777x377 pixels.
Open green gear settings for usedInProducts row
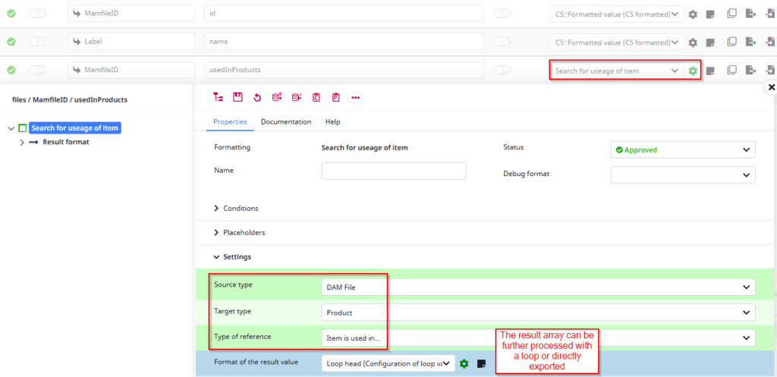tap(693, 71)
